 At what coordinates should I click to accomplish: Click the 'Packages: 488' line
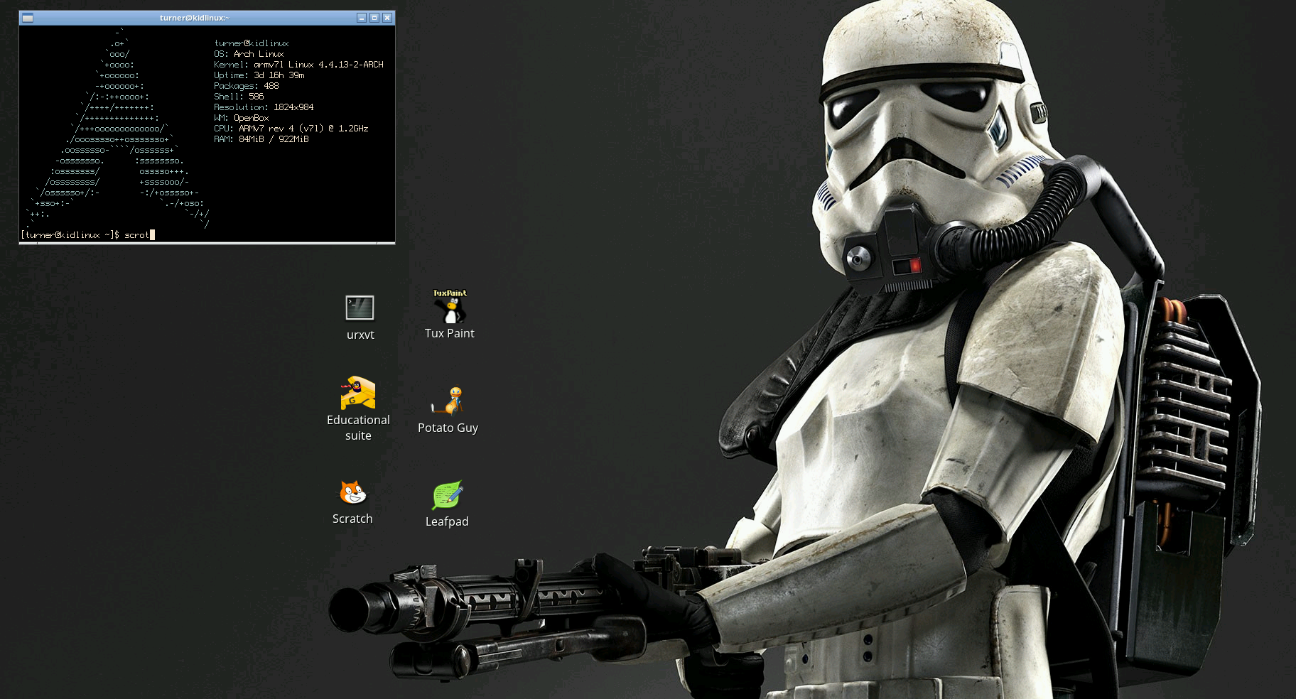tap(247, 86)
